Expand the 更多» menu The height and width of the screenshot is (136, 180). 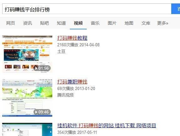click(x=163, y=23)
